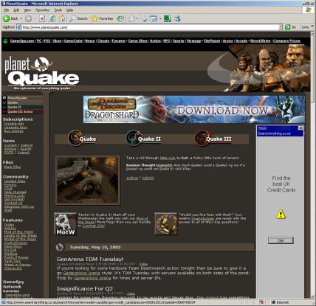
Task: Click the vertical scrollbar down arrow
Action: 312,296
